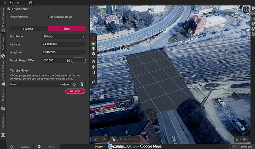Screen dimensions: 255x149
Task: Switch to Flat Grid mode
Action: [x=28, y=29]
